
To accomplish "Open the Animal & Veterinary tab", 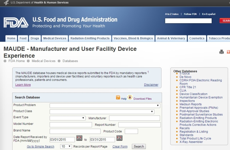I will coord(171,38).
